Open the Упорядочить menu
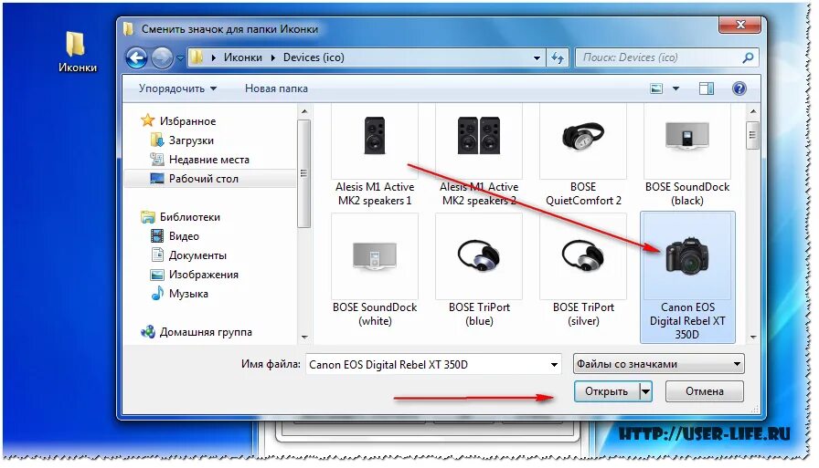Image resolution: width=819 pixels, height=468 pixels. (177, 88)
